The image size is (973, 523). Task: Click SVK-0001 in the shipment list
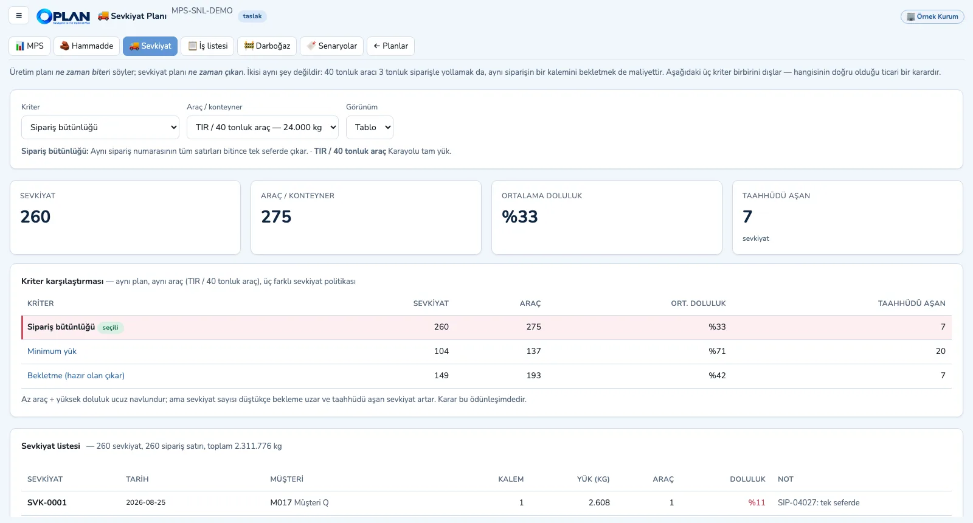(x=47, y=503)
